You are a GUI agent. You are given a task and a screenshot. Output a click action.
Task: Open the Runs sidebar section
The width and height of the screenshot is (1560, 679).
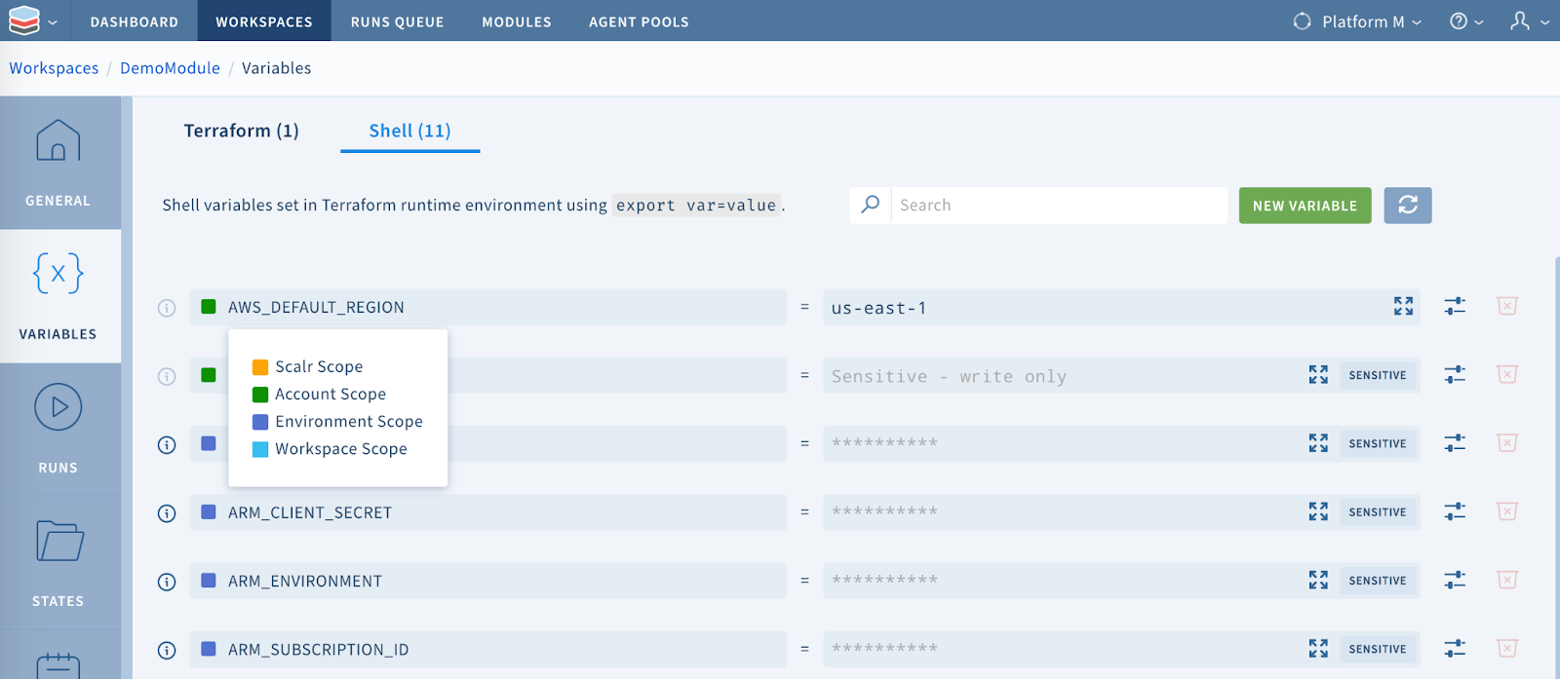[x=58, y=430]
